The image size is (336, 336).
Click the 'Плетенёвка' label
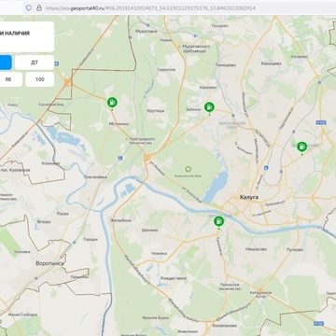(95, 177)
